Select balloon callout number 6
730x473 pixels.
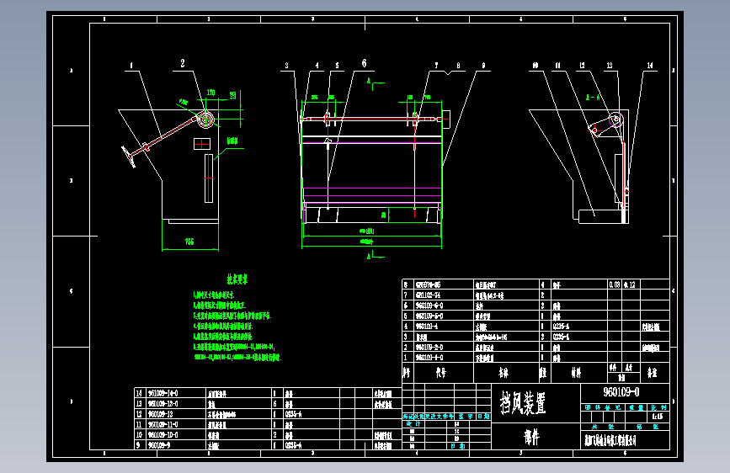[x=364, y=63]
